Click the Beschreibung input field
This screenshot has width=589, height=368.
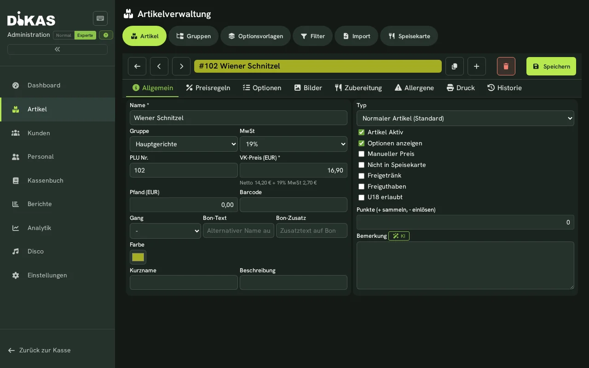pos(294,282)
